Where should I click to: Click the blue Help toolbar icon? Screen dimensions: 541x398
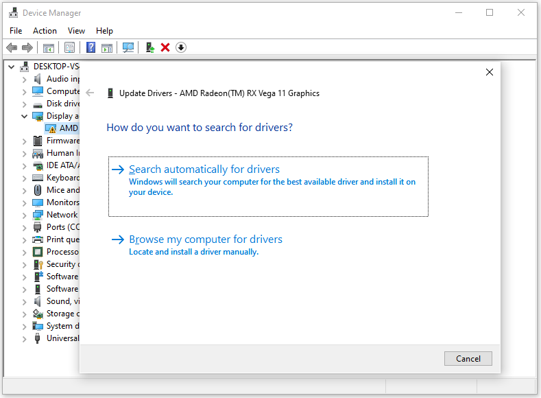click(91, 47)
